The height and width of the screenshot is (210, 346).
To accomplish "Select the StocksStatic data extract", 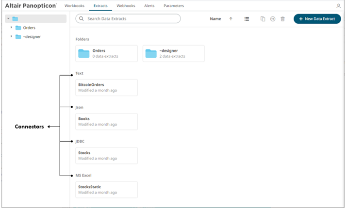I will [x=107, y=190].
